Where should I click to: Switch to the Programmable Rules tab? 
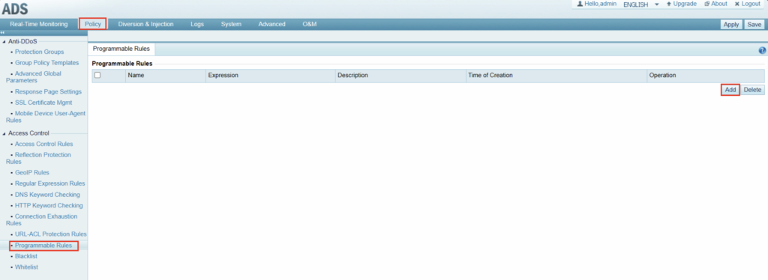(x=121, y=49)
